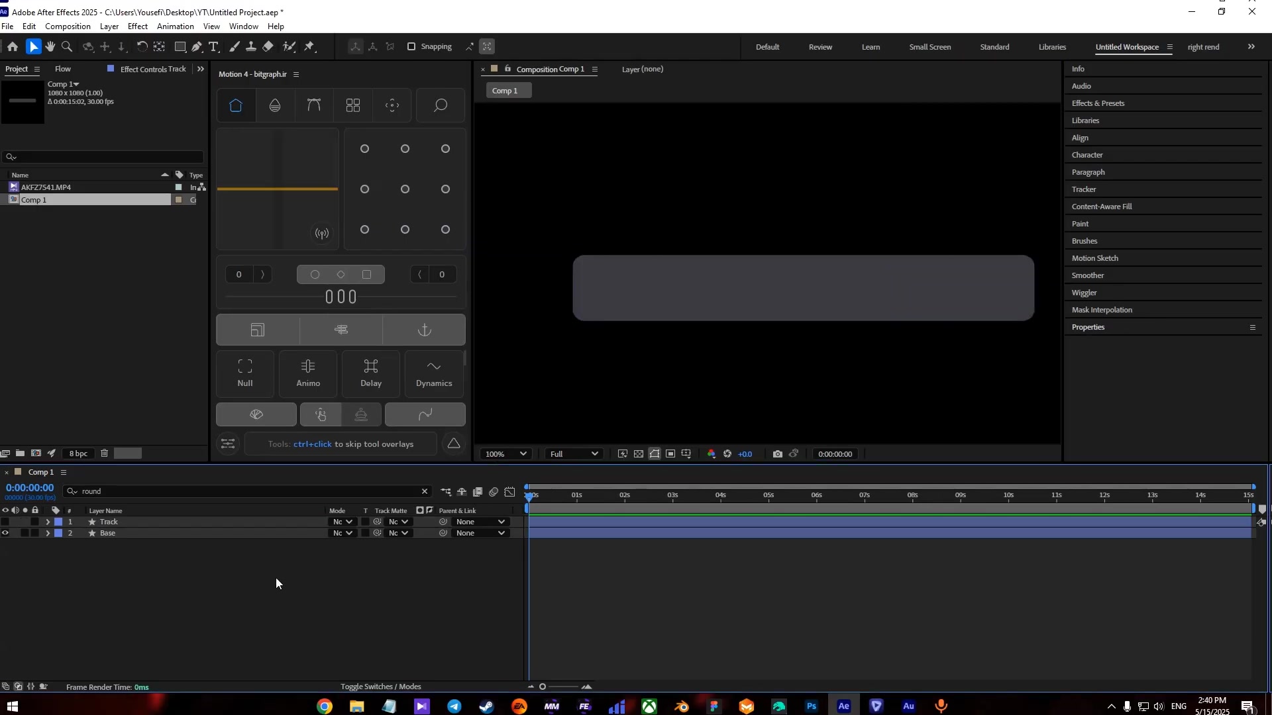
Task: Select the Pen tool in toolbar
Action: 197,47
